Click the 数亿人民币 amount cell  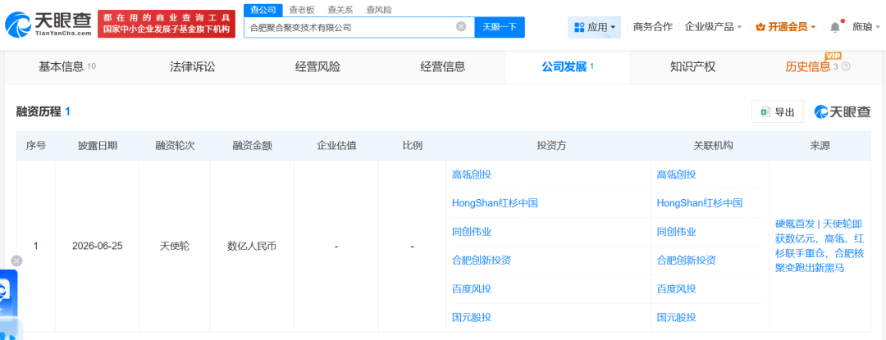click(252, 247)
